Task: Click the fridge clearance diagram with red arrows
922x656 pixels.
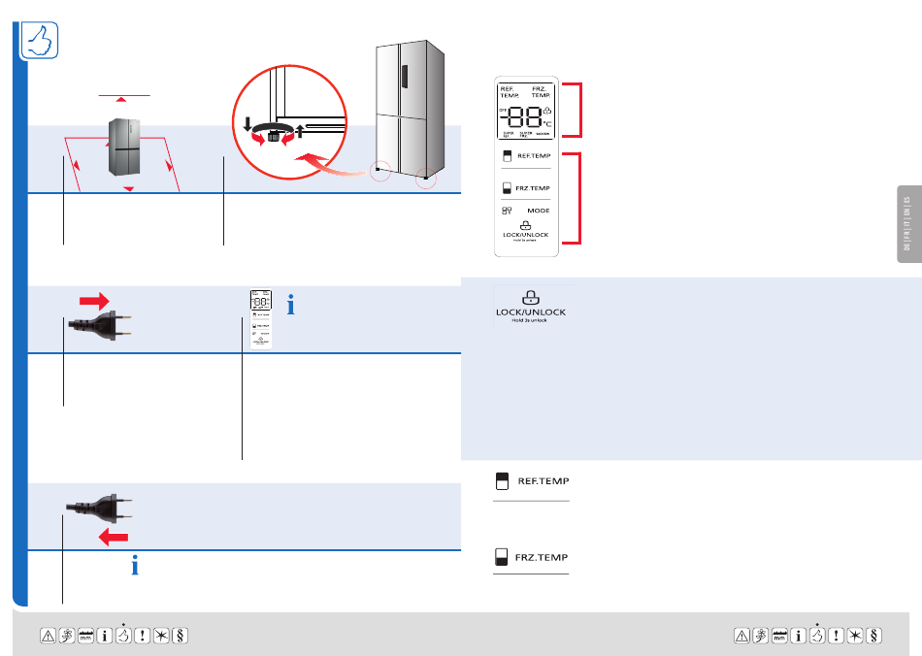Action: (123, 144)
